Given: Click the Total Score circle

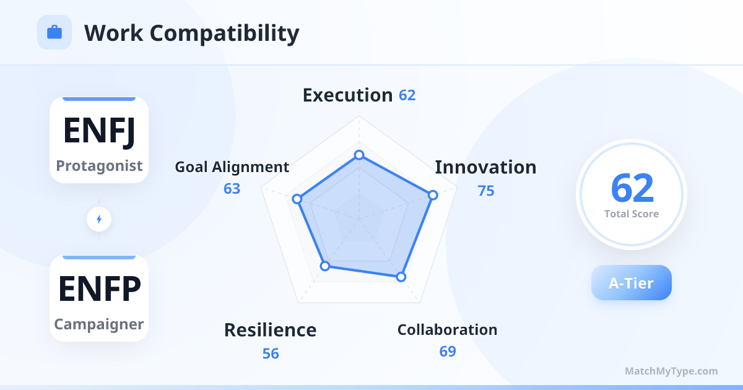Looking at the screenshot, I should tap(631, 194).
